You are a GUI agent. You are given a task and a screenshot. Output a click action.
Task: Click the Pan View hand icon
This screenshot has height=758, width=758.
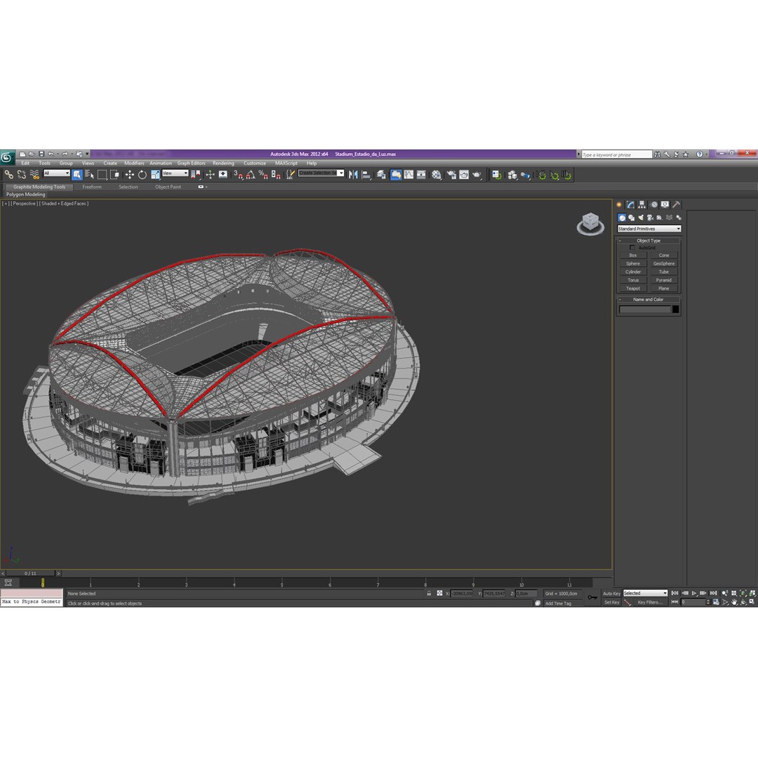pos(734,602)
